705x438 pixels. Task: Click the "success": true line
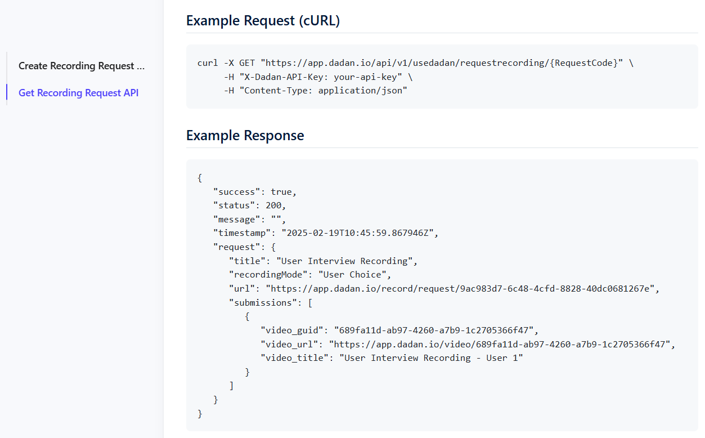coord(254,192)
